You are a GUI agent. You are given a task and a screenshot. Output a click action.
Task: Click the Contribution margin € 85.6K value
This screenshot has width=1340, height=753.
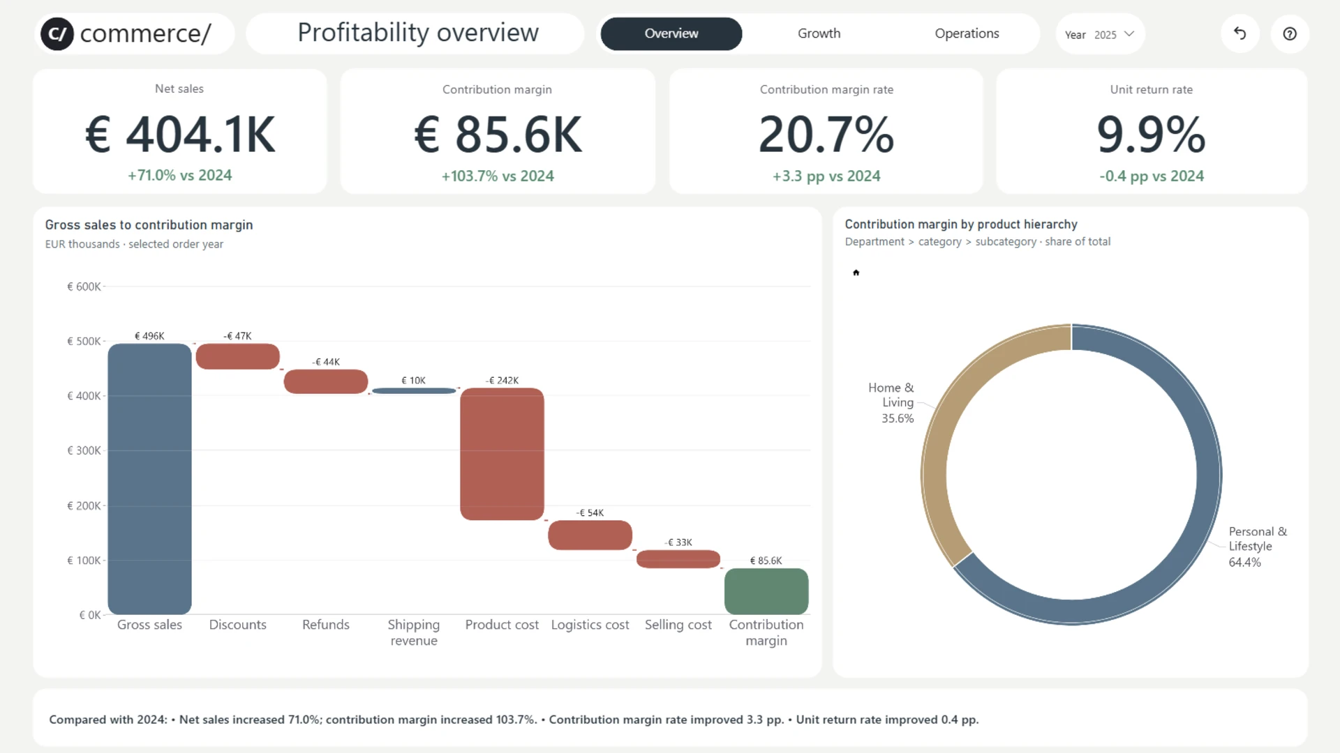pyautogui.click(x=498, y=135)
